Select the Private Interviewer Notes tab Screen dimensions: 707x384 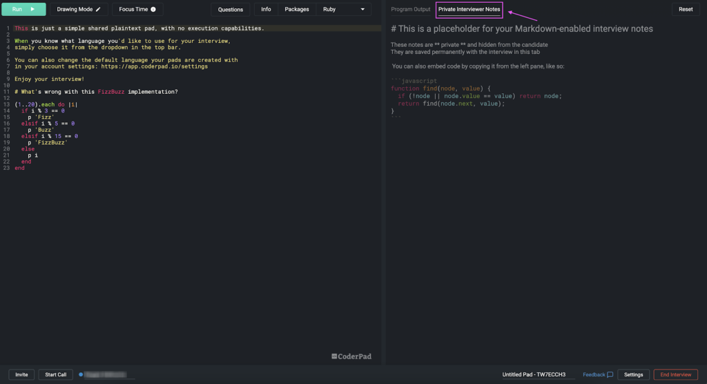(469, 10)
